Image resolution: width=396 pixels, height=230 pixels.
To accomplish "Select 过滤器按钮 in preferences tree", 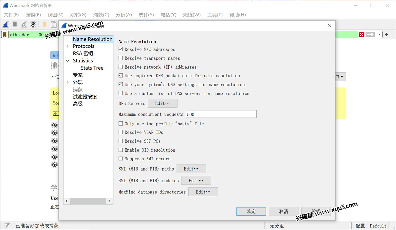I will click(85, 97).
